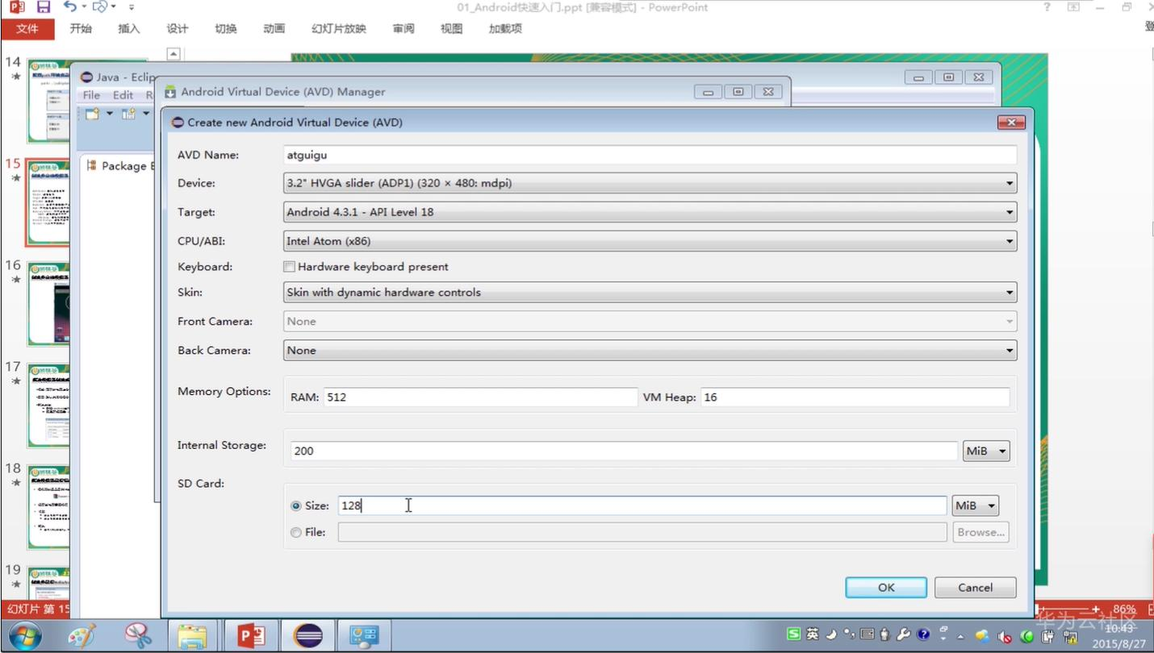Click the Save icon in PowerPoint's quick access toolbar
The width and height of the screenshot is (1154, 653).
pos(44,7)
